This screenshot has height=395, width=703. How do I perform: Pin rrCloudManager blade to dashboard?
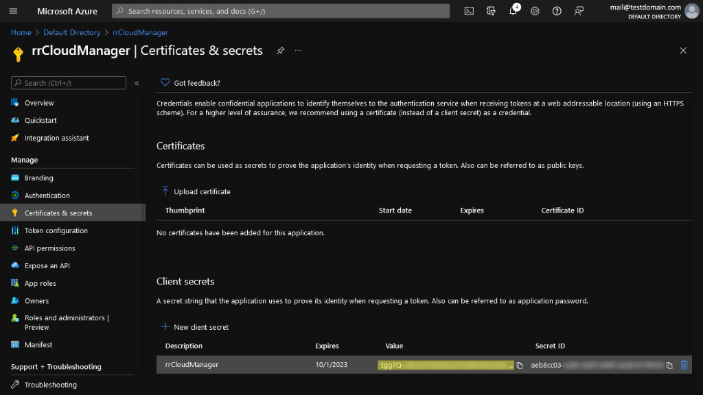pos(281,51)
